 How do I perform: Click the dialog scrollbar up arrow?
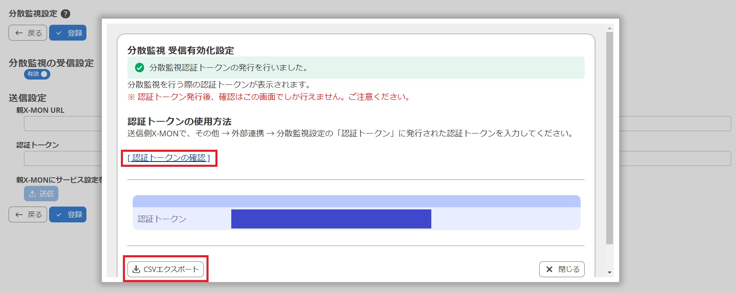(x=609, y=28)
